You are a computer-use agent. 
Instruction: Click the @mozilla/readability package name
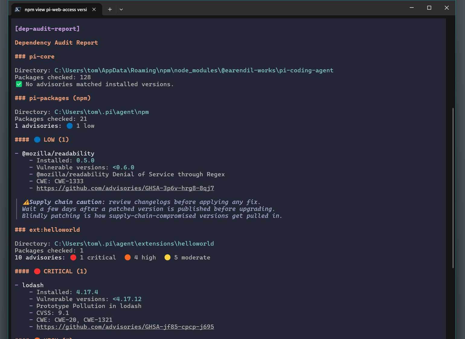click(x=58, y=153)
